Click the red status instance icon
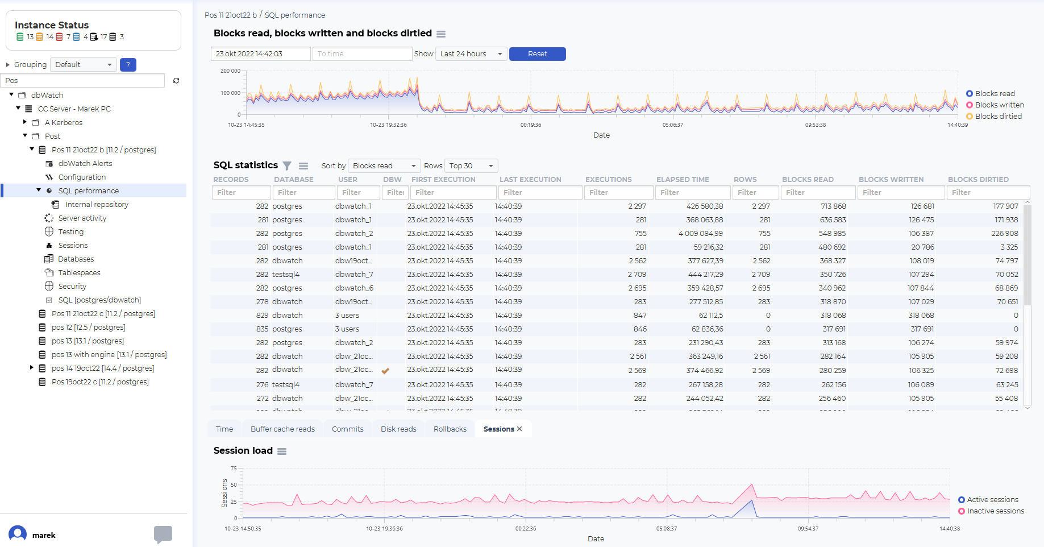This screenshot has height=547, width=1044. pyautogui.click(x=59, y=37)
